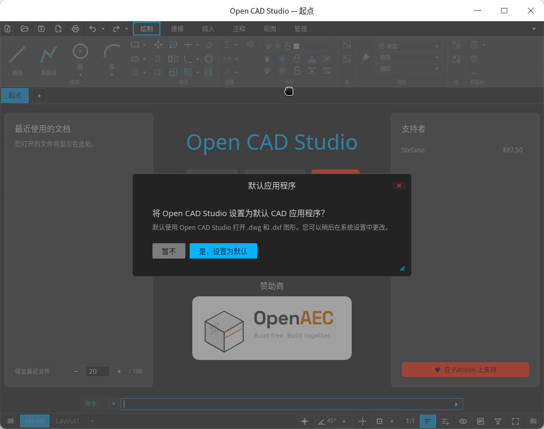Click the Export file icon
The image size is (544, 429).
pos(58,29)
